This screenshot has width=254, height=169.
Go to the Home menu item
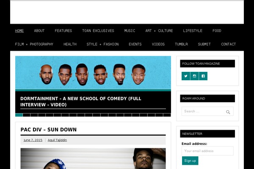coord(19,31)
